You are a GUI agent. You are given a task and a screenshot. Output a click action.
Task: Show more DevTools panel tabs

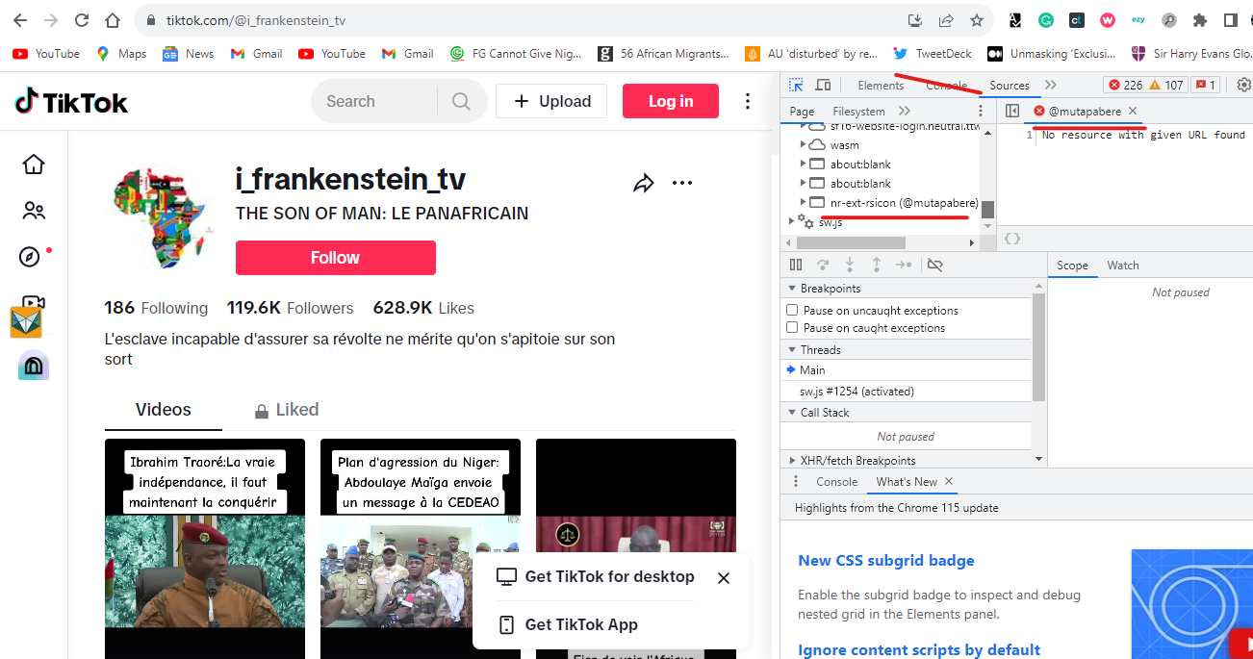coord(1051,86)
